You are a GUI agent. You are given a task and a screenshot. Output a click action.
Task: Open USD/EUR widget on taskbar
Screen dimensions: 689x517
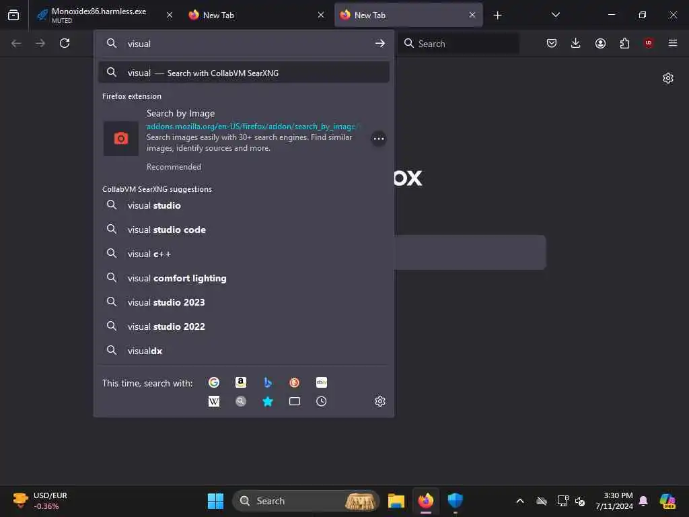click(x=40, y=501)
